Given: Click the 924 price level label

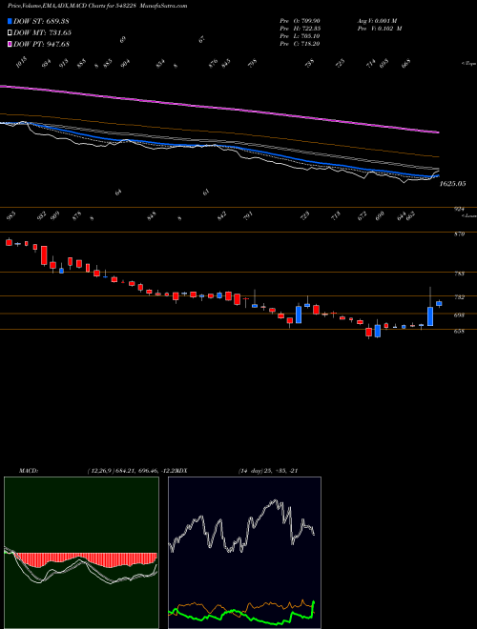Looking at the screenshot, I should pos(459,209).
